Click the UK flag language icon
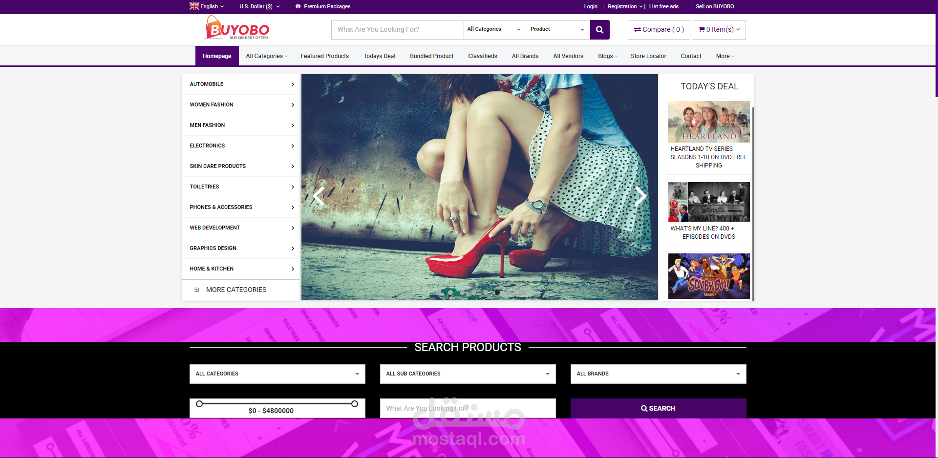Viewport: 938px width, 458px height. click(x=194, y=6)
